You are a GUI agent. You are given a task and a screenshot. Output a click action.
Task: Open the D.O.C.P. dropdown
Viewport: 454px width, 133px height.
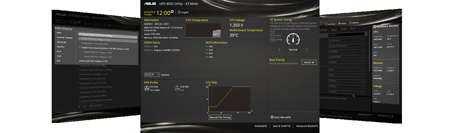pos(152,75)
